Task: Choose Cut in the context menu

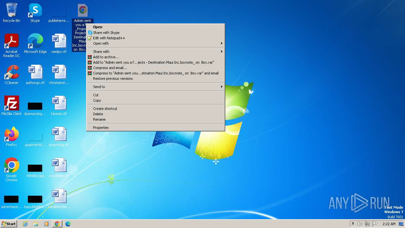Action: 156,95
